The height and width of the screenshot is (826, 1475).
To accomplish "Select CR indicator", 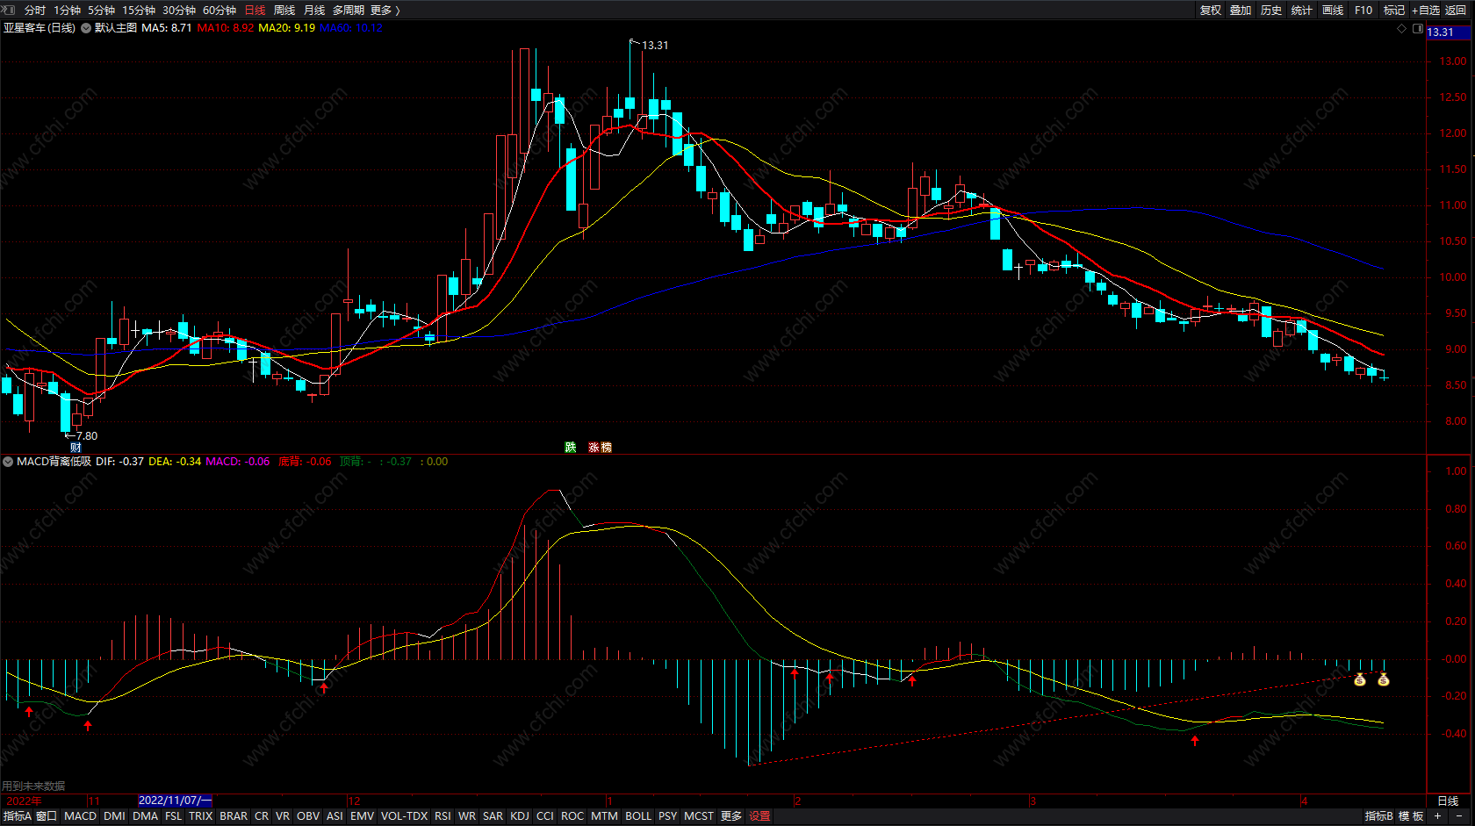I will 262,816.
